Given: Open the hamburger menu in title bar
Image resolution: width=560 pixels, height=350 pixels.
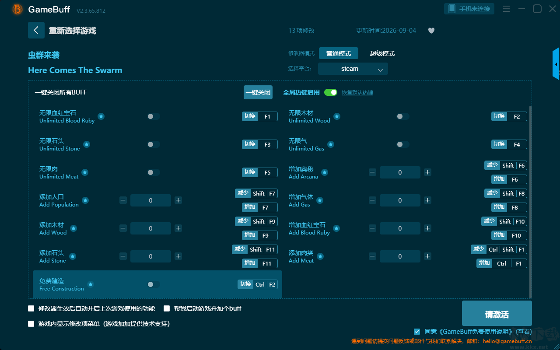Looking at the screenshot, I should coord(506,9).
